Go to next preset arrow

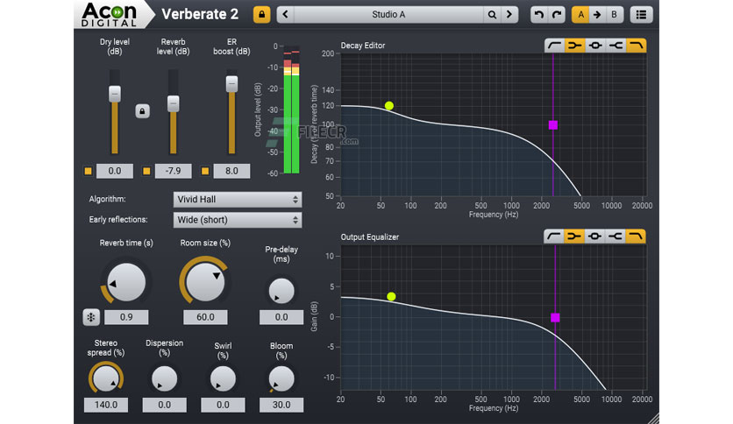509,15
